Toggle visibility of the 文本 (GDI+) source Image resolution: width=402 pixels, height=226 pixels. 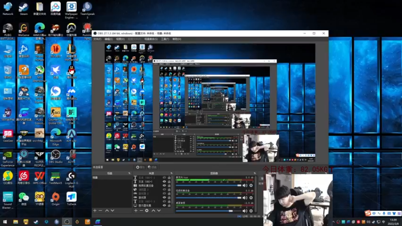click(164, 181)
